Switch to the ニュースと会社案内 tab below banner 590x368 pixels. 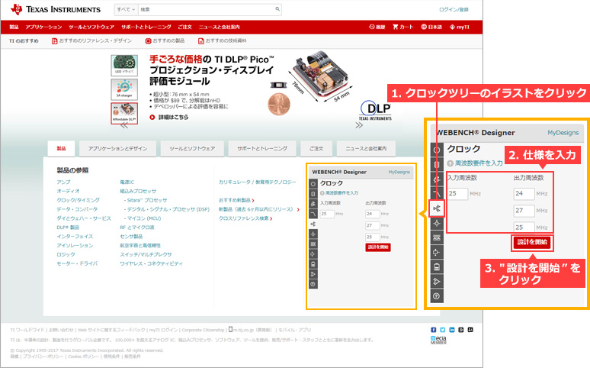[366, 149]
